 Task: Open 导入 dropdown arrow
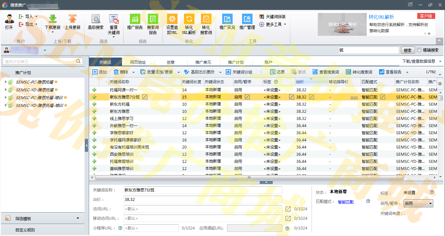pos(36,17)
